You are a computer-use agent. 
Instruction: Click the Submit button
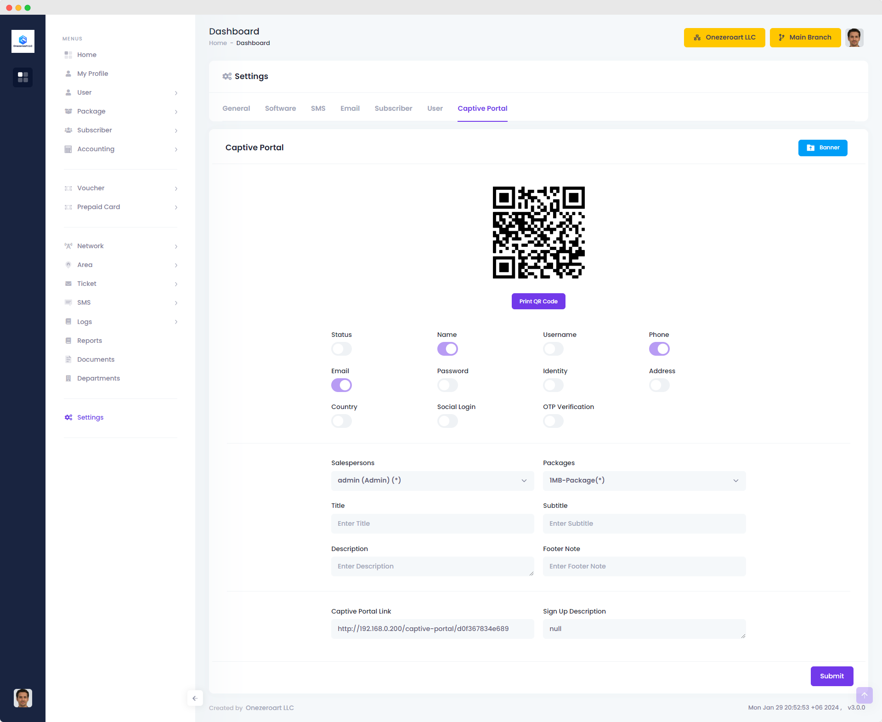click(832, 676)
